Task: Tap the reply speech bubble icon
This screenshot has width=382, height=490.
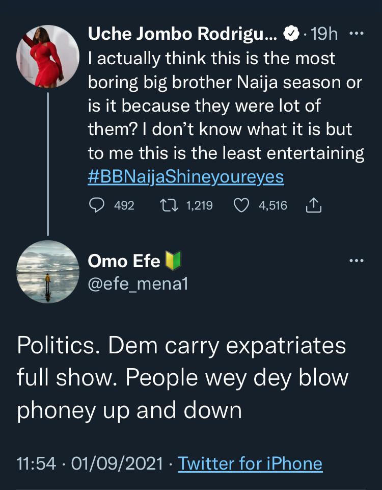Action: [x=97, y=205]
